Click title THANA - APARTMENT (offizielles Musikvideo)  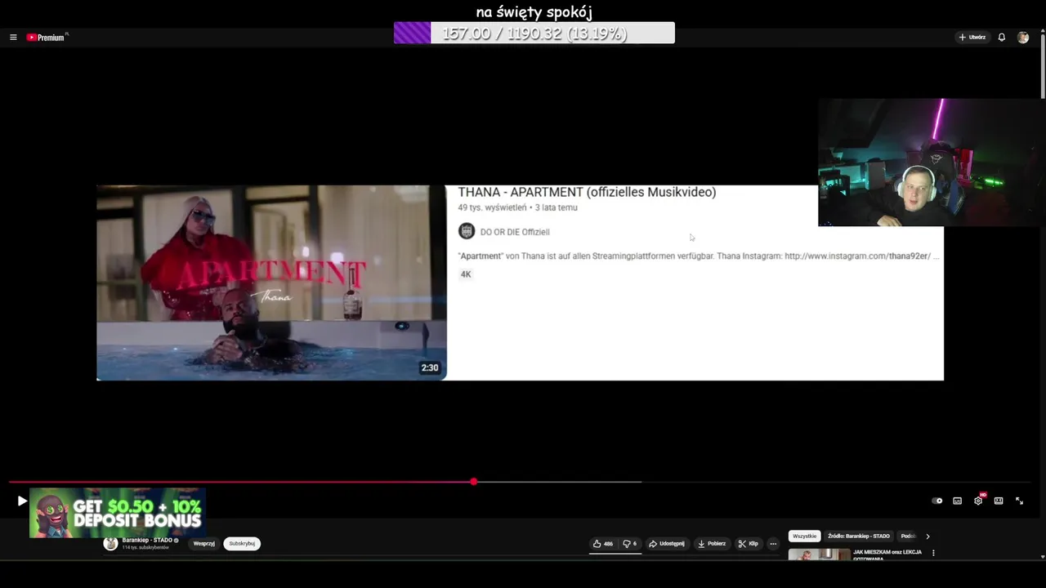point(587,192)
